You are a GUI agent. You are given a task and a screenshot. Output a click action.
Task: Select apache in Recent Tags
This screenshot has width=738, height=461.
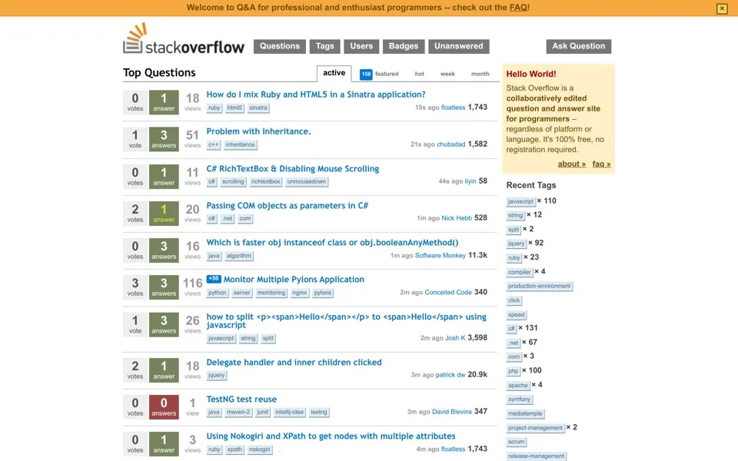[x=517, y=385]
